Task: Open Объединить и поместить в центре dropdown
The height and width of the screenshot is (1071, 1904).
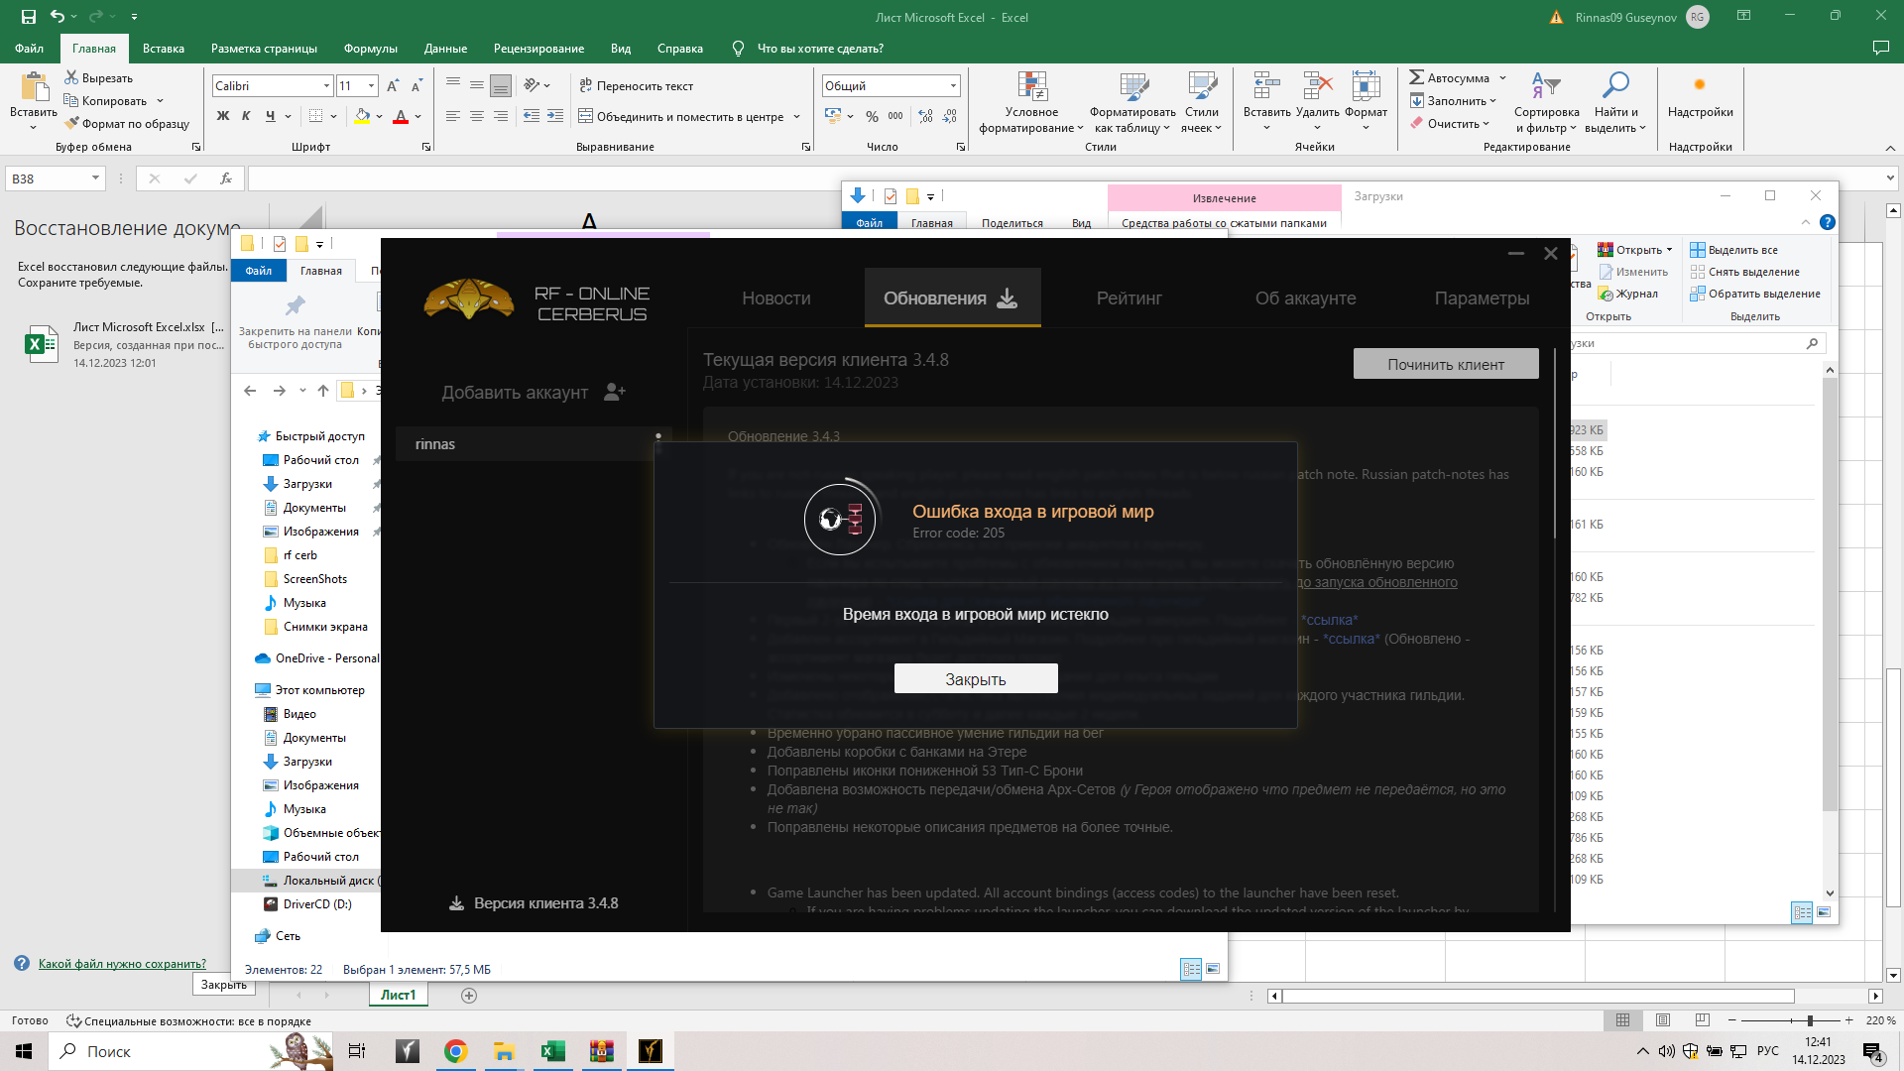Action: [796, 117]
